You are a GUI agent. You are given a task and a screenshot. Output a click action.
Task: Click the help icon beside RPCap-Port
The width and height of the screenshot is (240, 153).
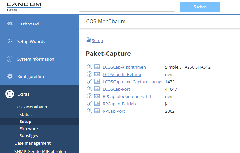[x=90, y=111]
